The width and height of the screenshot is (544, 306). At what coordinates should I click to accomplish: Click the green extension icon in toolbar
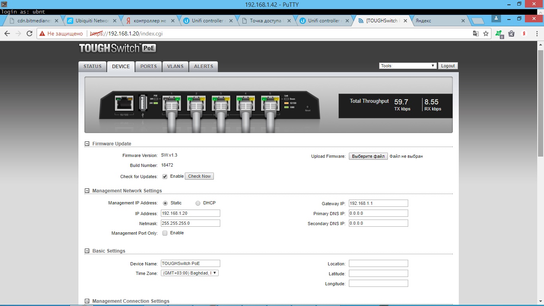[499, 34]
